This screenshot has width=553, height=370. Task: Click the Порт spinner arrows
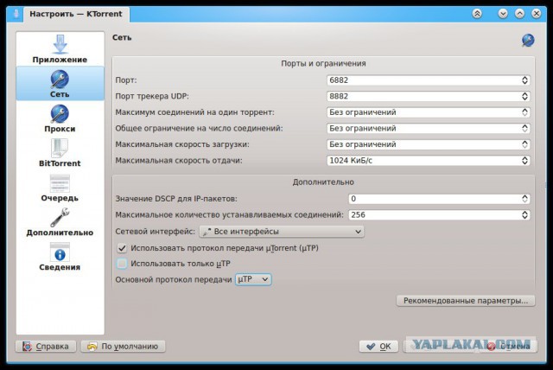click(524, 80)
